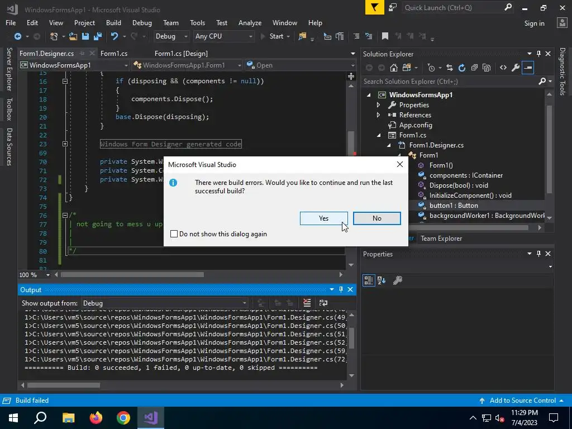The height and width of the screenshot is (429, 572).
Task: Click the Find in Files toolbar icon
Action: [302, 36]
